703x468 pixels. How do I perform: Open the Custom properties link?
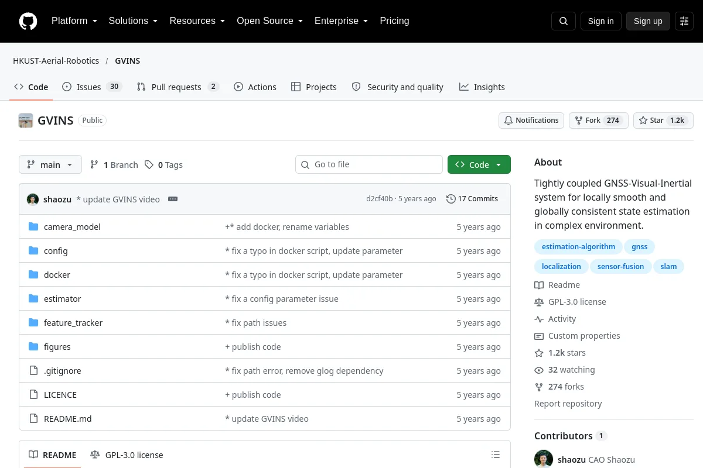tap(577, 336)
